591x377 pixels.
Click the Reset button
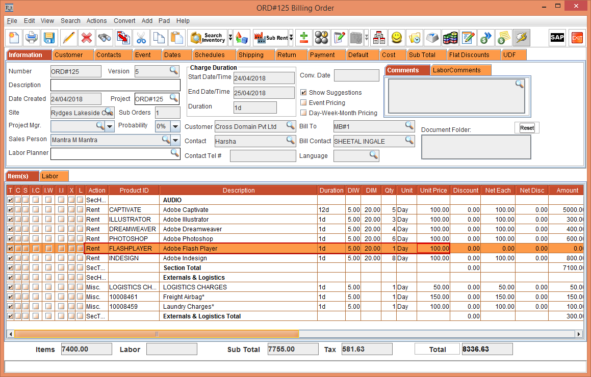(x=527, y=128)
